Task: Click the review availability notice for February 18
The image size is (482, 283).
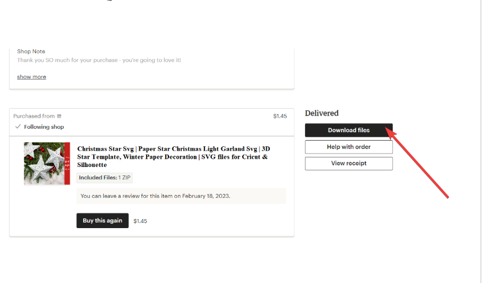Action: tap(155, 196)
